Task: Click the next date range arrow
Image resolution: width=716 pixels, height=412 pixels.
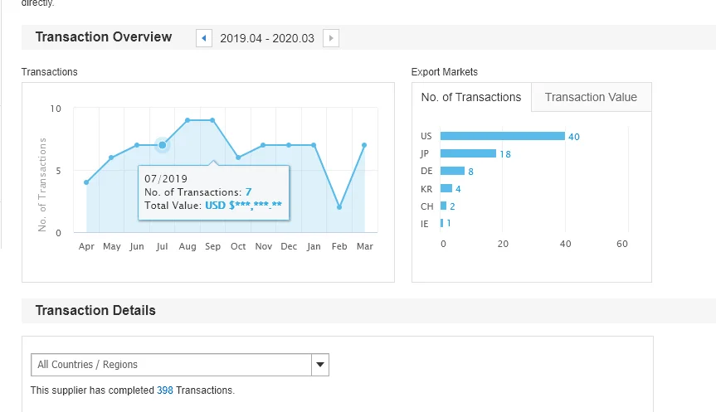Action: pyautogui.click(x=331, y=38)
